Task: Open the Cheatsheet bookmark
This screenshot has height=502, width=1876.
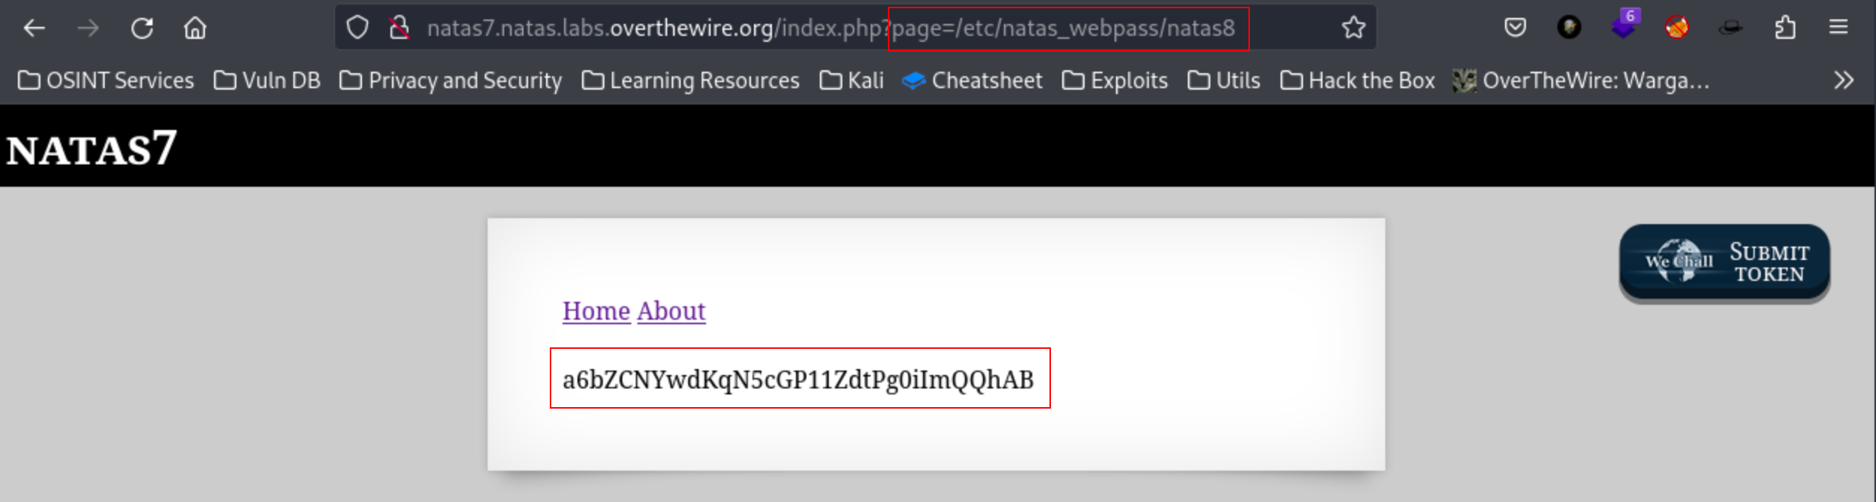Action: point(972,80)
